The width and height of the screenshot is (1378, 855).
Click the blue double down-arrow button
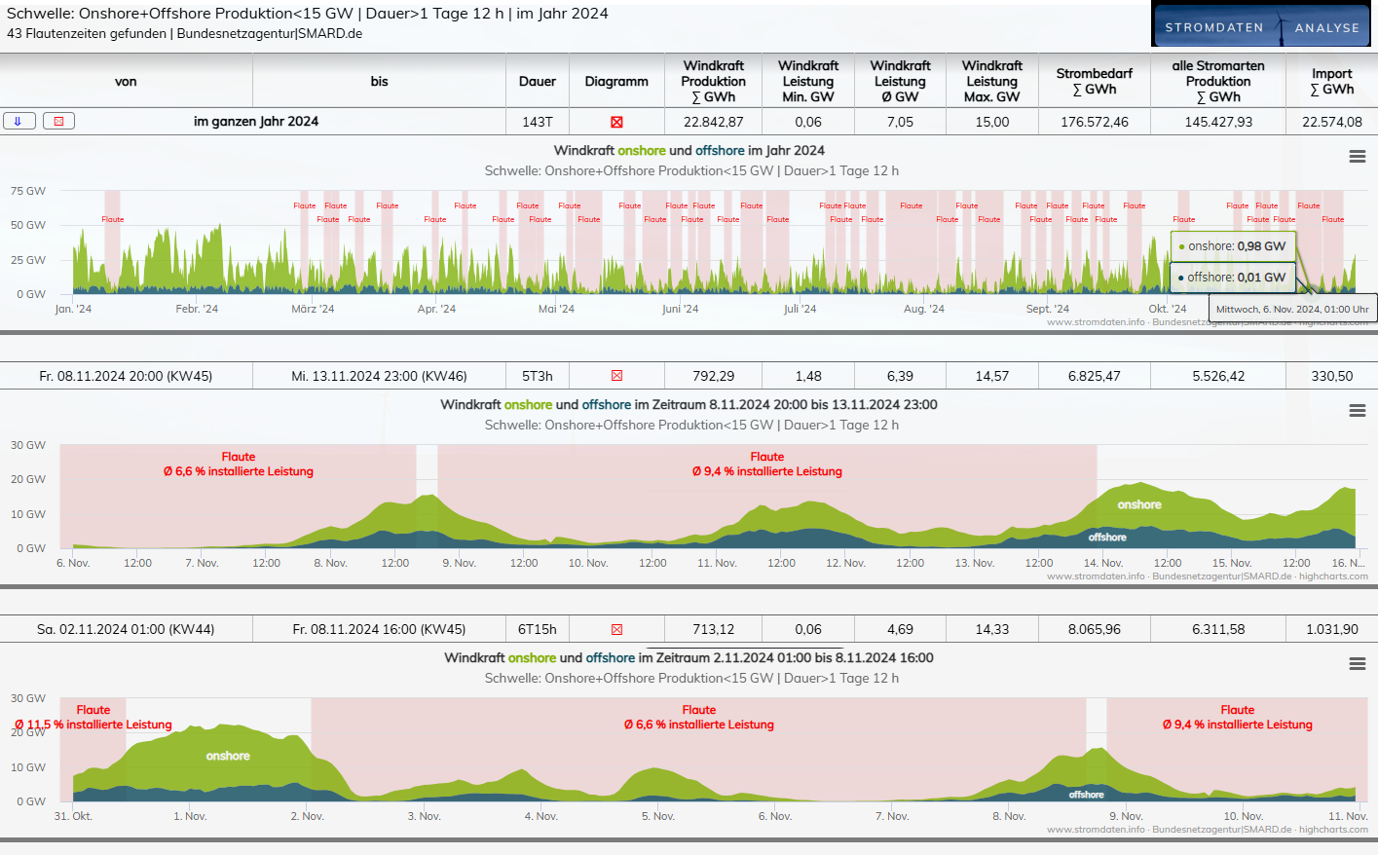point(19,122)
